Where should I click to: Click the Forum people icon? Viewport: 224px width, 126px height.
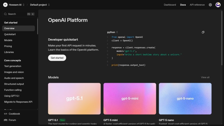6,120
